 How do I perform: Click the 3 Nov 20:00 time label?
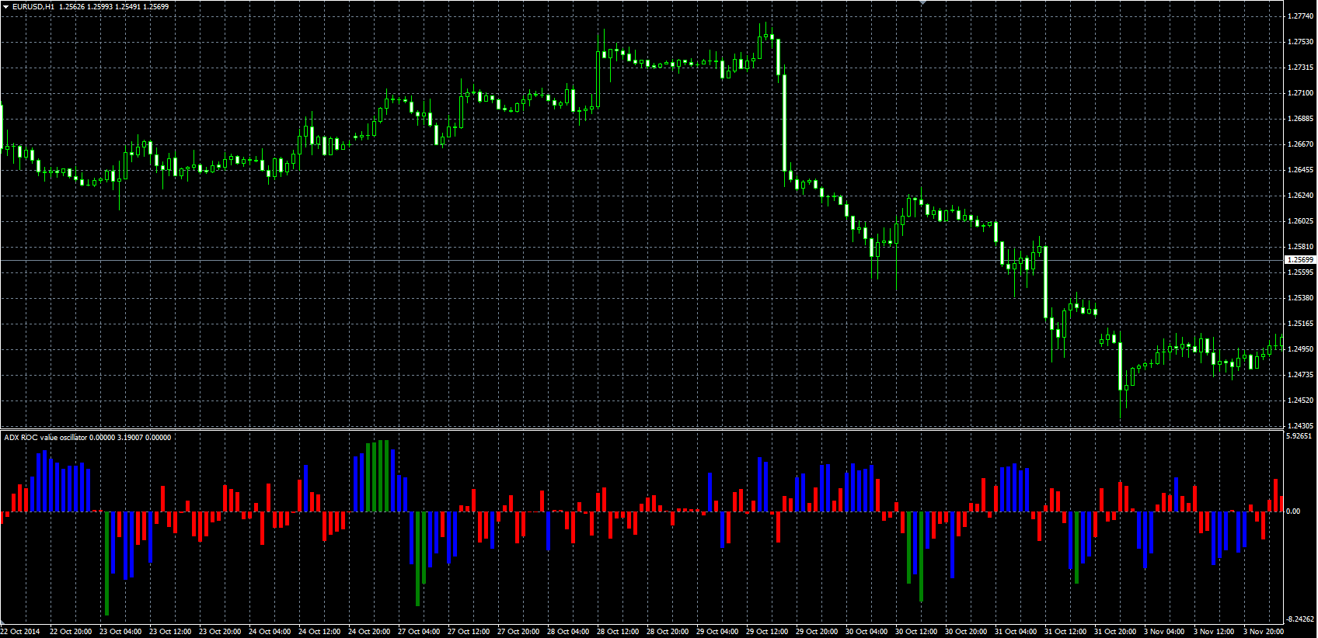1264,632
